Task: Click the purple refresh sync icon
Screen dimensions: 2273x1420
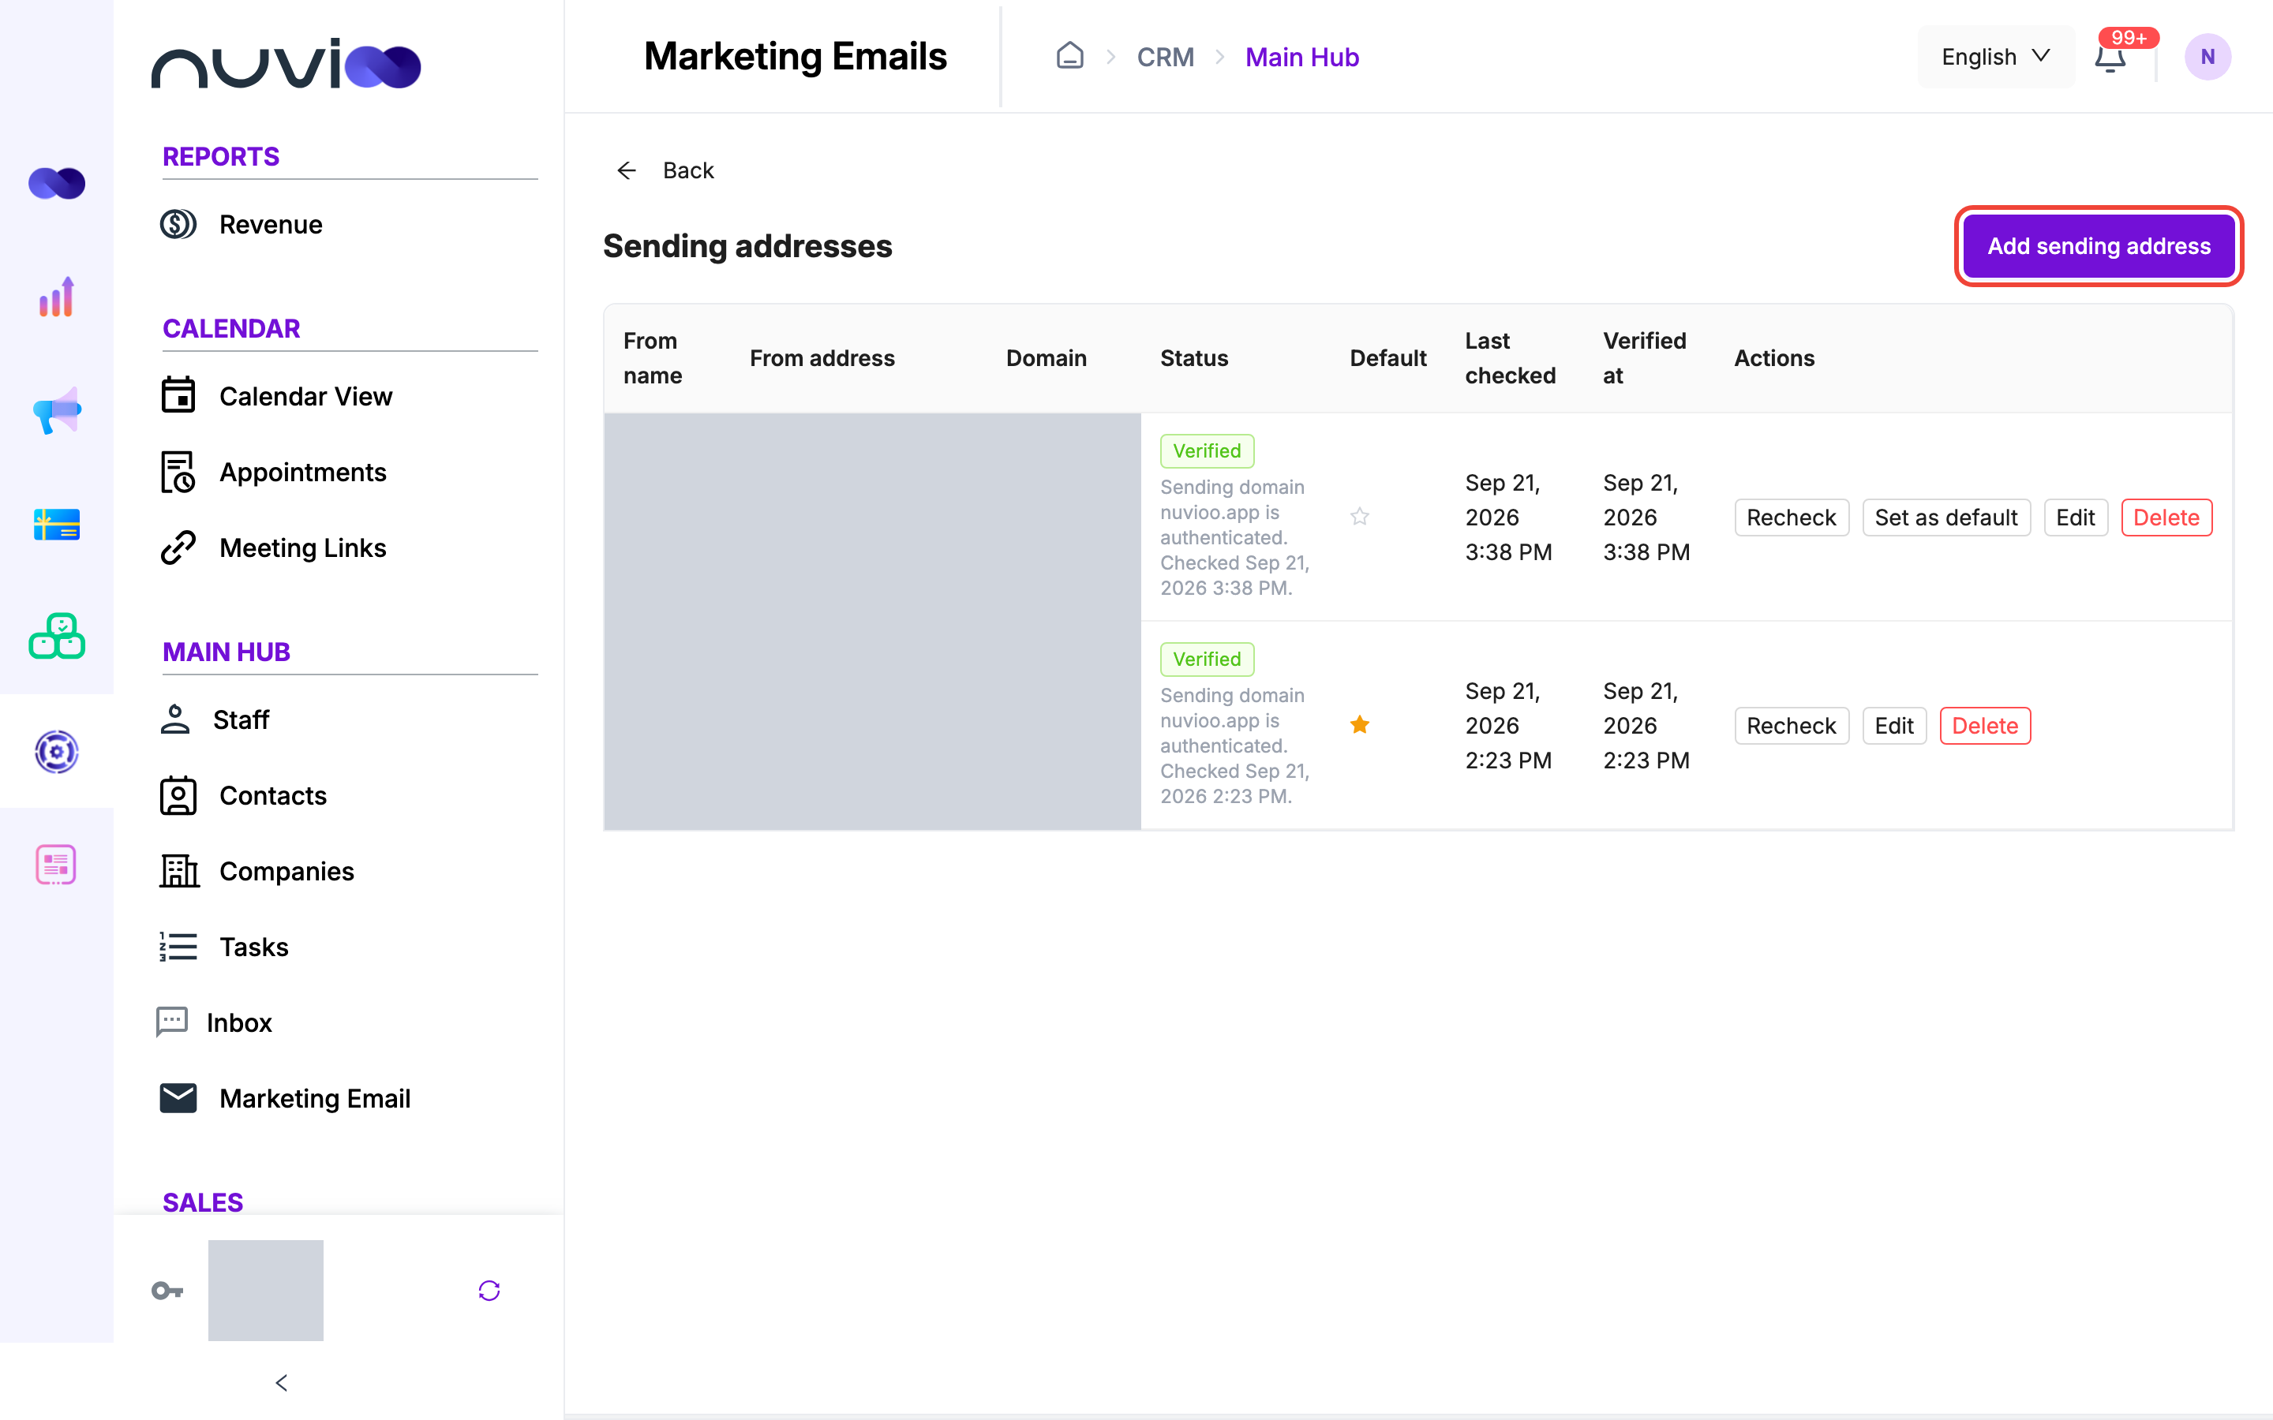Action: [489, 1291]
